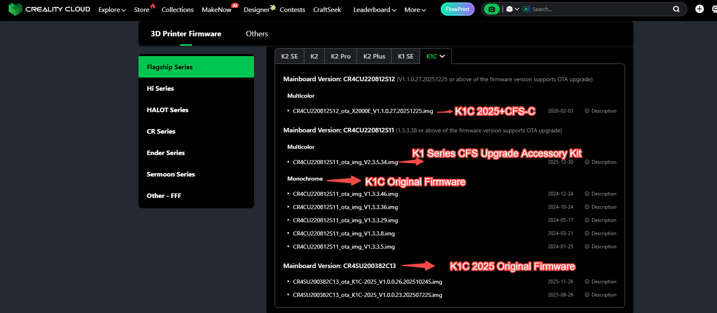Image resolution: width=717 pixels, height=313 pixels.
Task: Click the plus upload icon
Action: coord(699,9)
